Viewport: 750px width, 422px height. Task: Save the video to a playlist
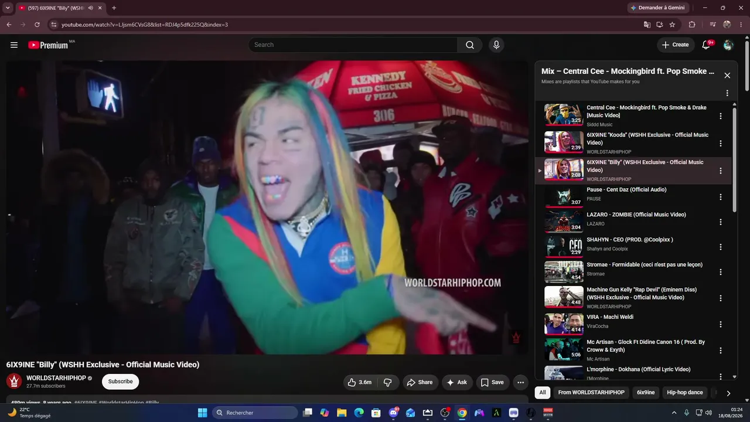coord(492,382)
